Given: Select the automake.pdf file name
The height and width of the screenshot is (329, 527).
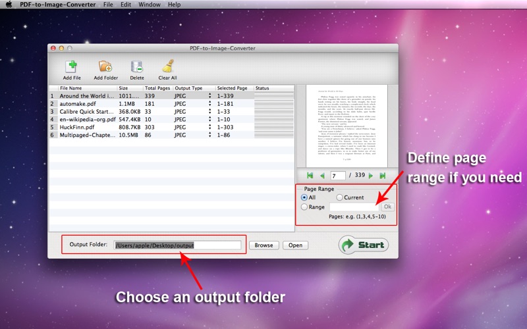Looking at the screenshot, I should (x=78, y=104).
